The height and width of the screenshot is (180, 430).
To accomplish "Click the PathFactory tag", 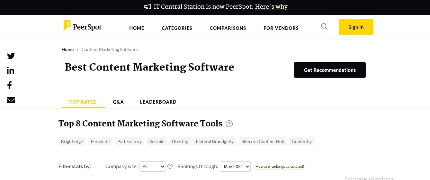I will click(130, 141).
